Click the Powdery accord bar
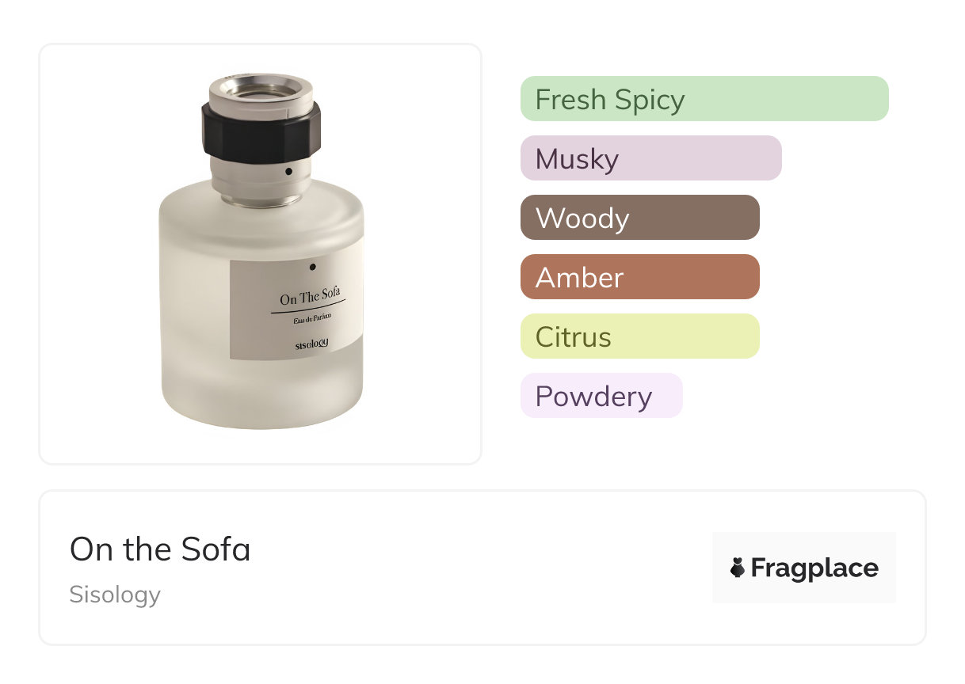This screenshot has width=965, height=684. point(601,396)
